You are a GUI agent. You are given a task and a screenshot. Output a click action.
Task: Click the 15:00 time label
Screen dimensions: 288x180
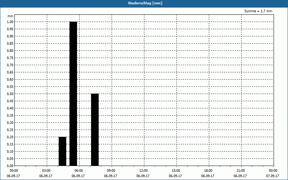[x=176, y=171]
